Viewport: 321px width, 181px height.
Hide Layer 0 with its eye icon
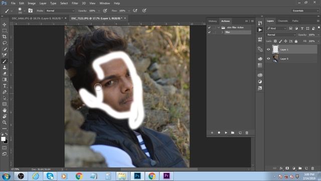point(268,59)
